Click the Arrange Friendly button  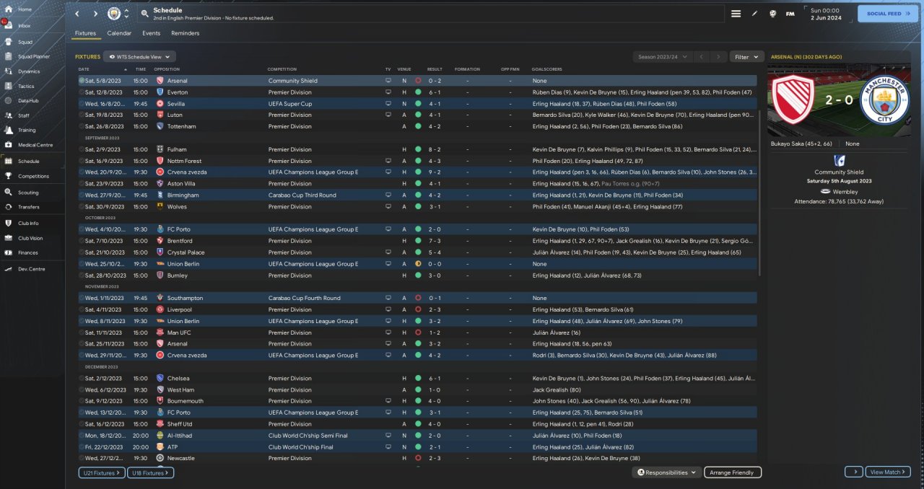(732, 472)
